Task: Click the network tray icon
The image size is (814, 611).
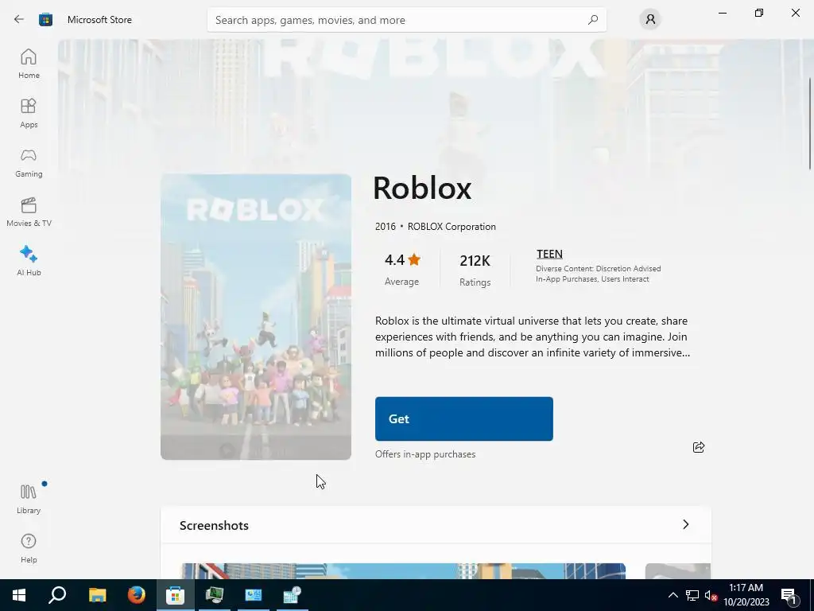Action: [x=692, y=595]
